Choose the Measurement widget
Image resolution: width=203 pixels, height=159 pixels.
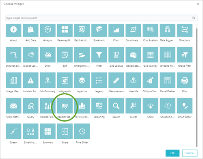116,80
